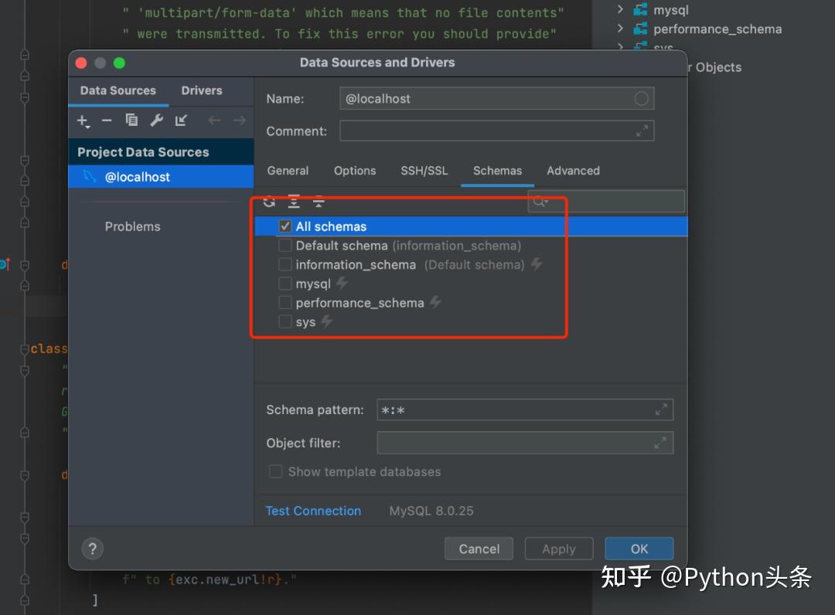Open the add data source dropdown arrow
The width and height of the screenshot is (835, 615).
pyautogui.click(x=87, y=127)
